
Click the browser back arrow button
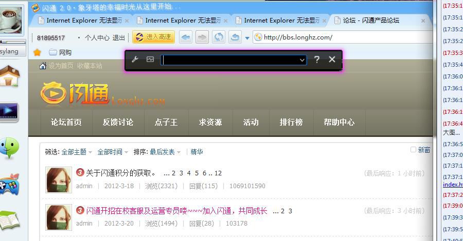pyautogui.click(x=186, y=37)
